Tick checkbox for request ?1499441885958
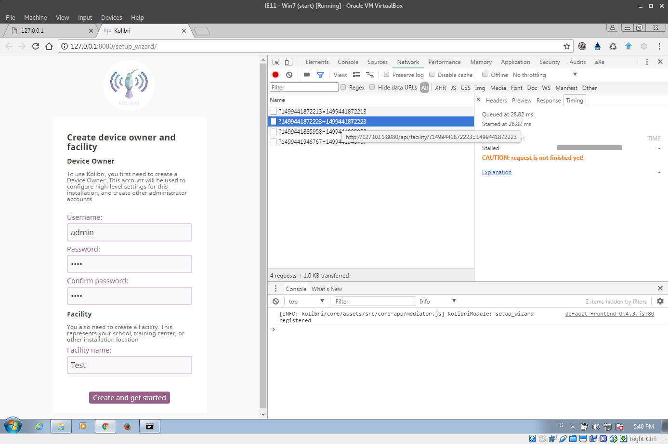Viewport: 668px width, 444px height. pyautogui.click(x=274, y=131)
